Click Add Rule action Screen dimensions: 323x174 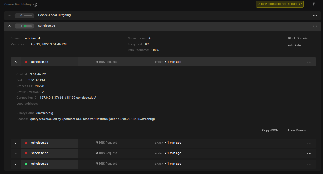point(294,45)
